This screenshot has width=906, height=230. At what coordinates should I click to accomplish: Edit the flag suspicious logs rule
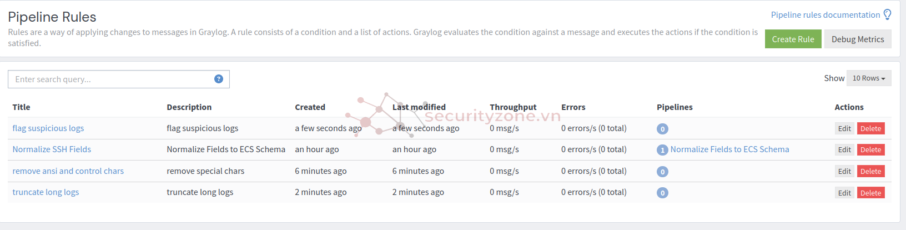(844, 128)
